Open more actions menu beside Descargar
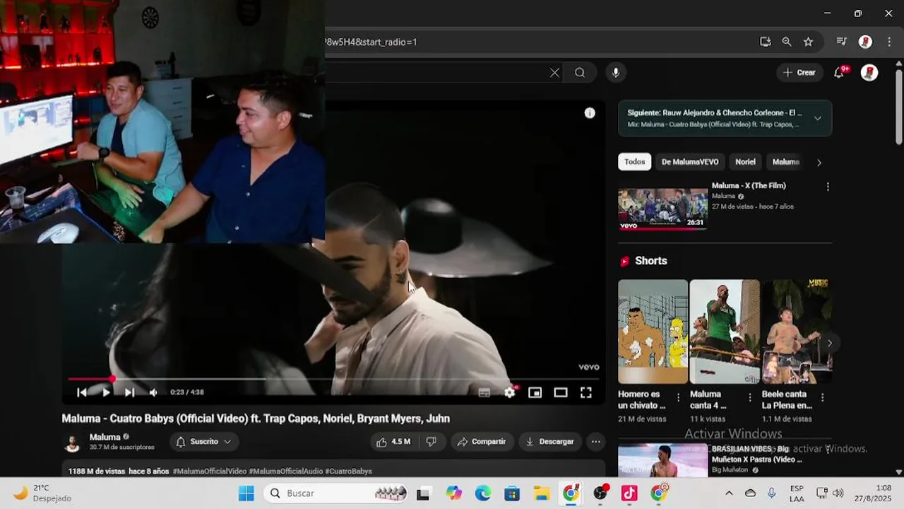The width and height of the screenshot is (904, 509). click(x=596, y=442)
